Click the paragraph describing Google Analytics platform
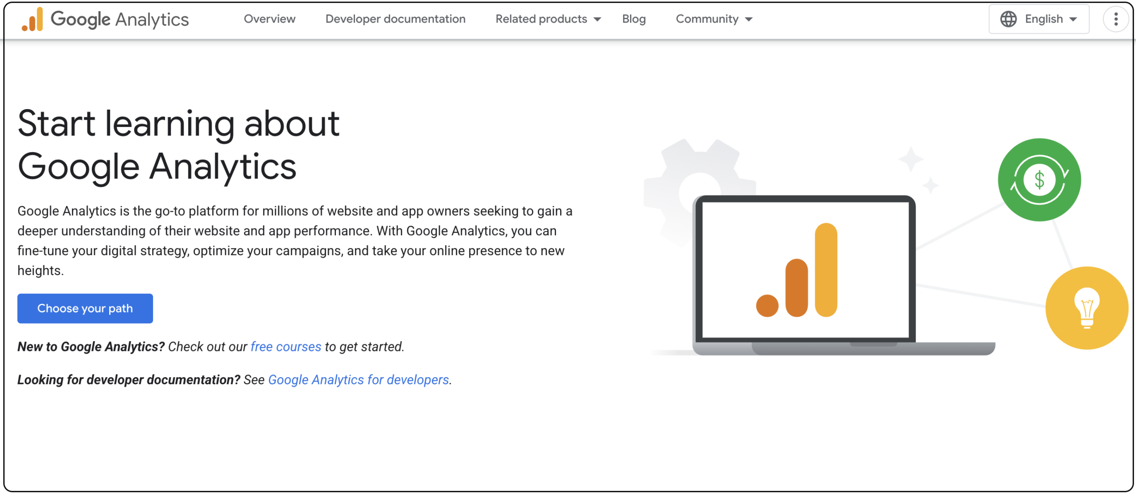 coord(295,241)
